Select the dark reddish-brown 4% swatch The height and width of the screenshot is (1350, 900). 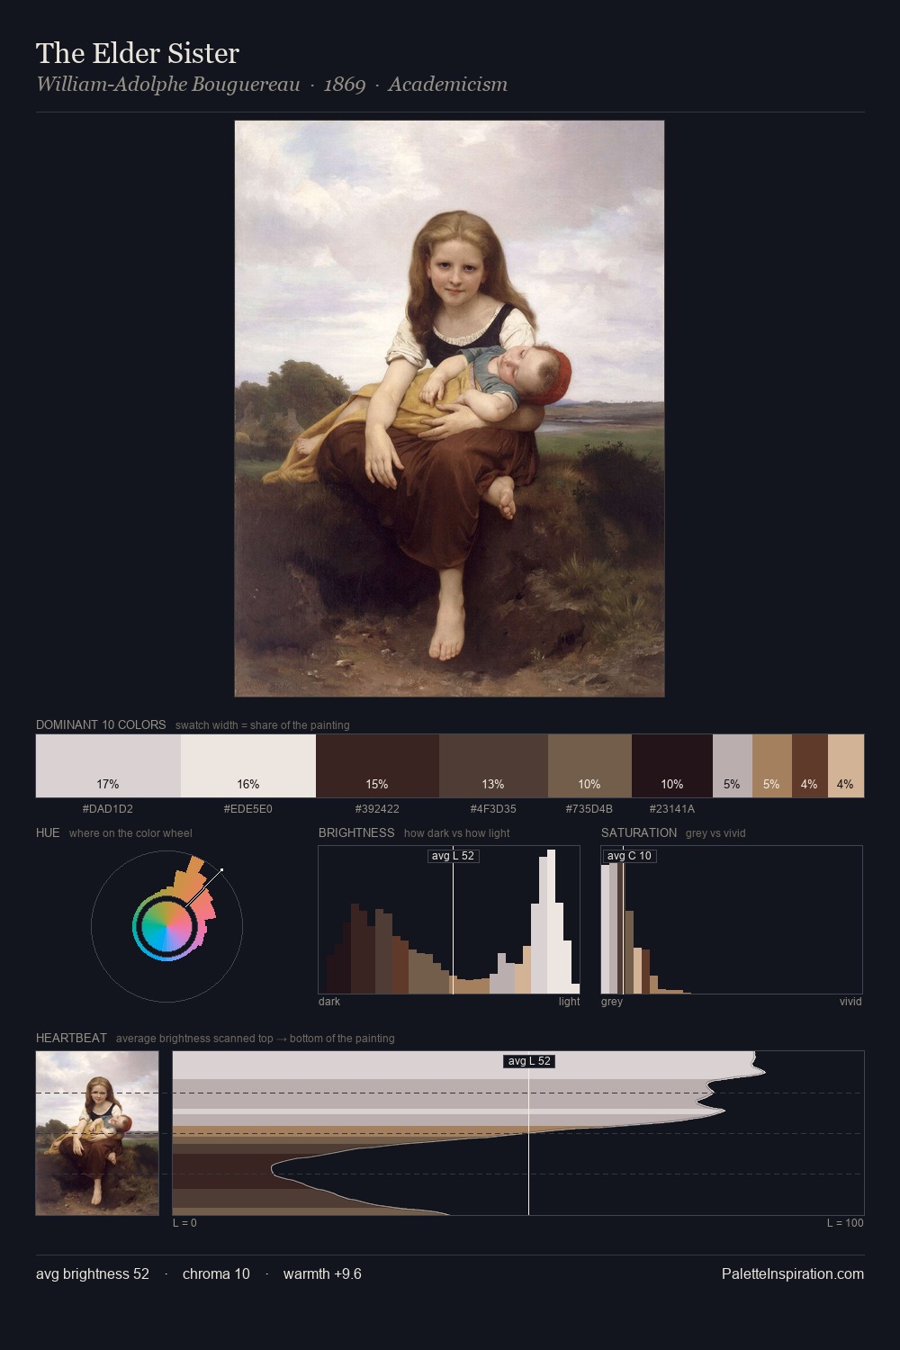pyautogui.click(x=809, y=766)
